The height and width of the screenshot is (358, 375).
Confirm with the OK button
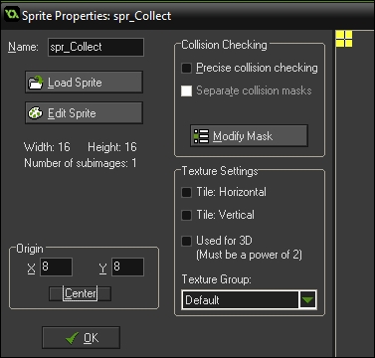[x=81, y=338]
